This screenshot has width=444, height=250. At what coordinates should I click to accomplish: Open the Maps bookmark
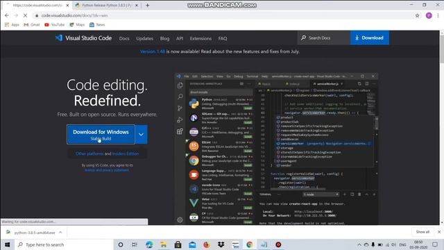coord(77,25)
